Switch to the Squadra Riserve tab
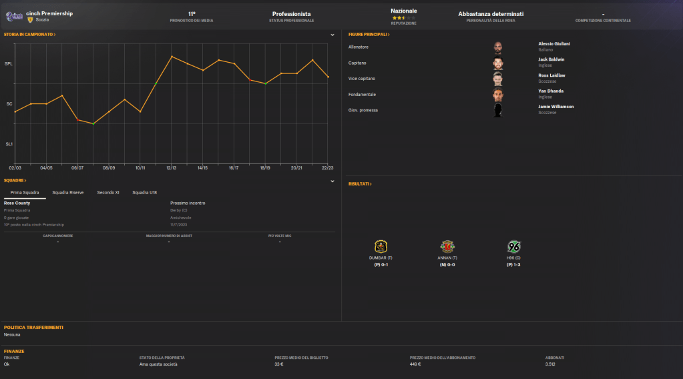Viewport: 683px width, 379px height. point(68,192)
